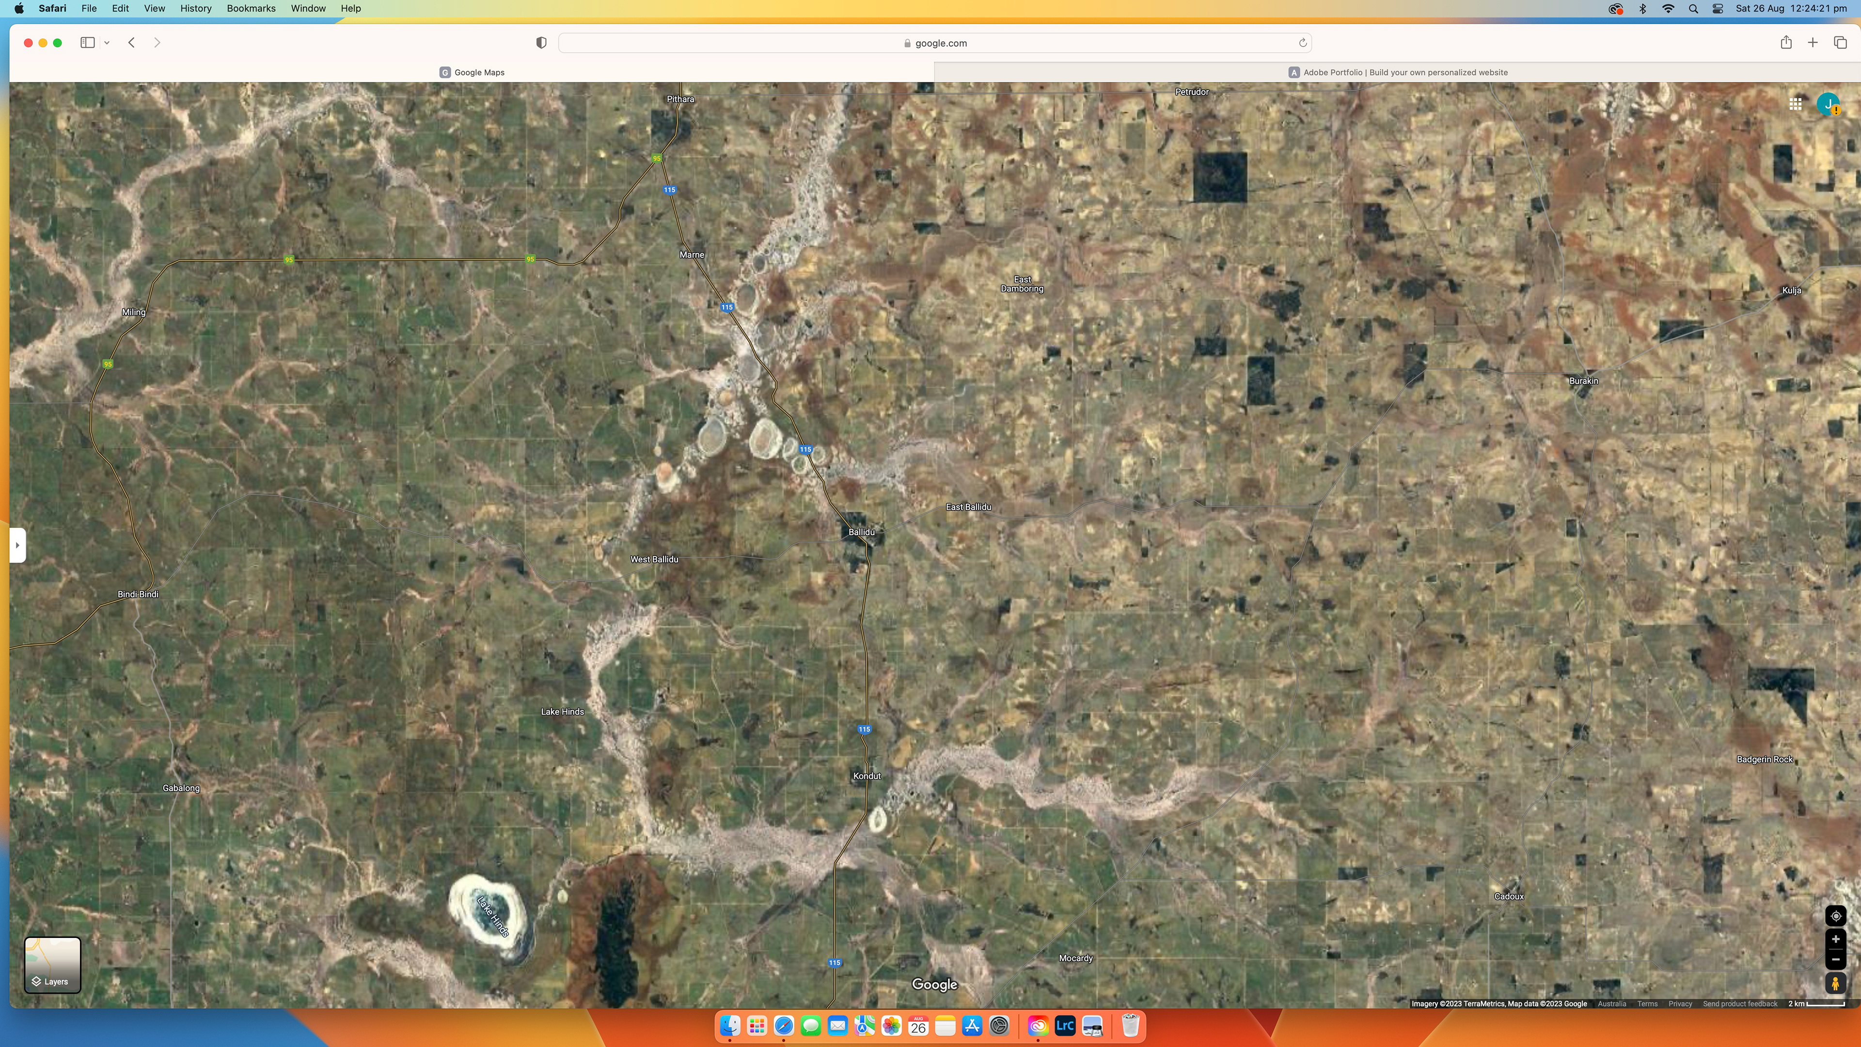The height and width of the screenshot is (1047, 1861).
Task: Open Lightroom Classic from the Dock
Action: click(x=1065, y=1026)
